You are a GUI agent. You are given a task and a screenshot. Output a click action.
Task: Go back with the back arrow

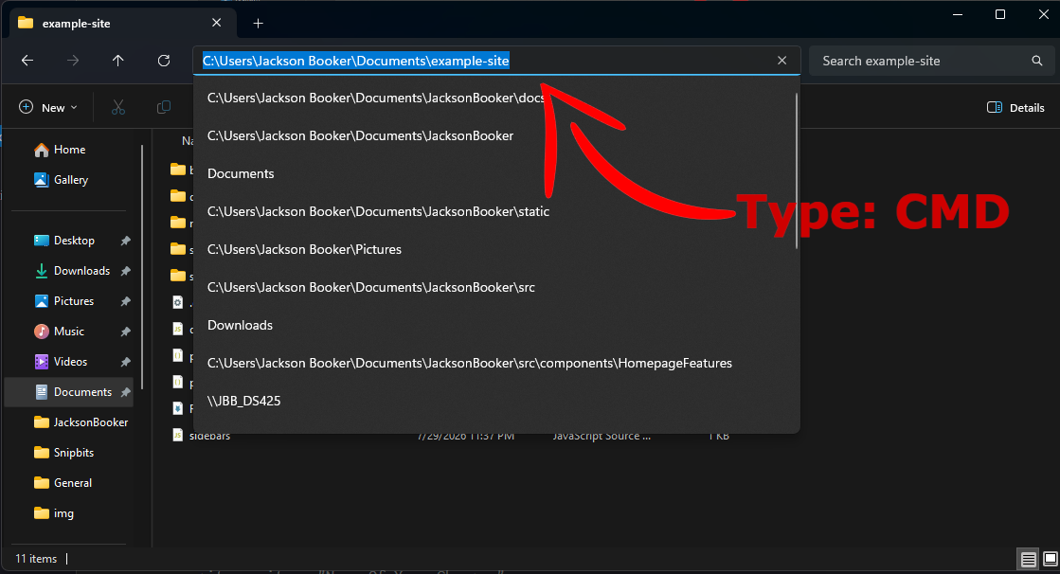tap(27, 61)
